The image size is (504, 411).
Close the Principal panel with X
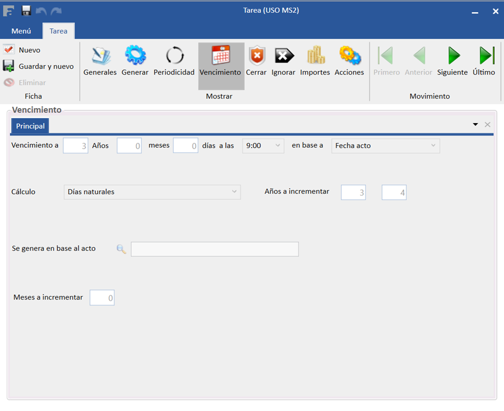(x=487, y=124)
